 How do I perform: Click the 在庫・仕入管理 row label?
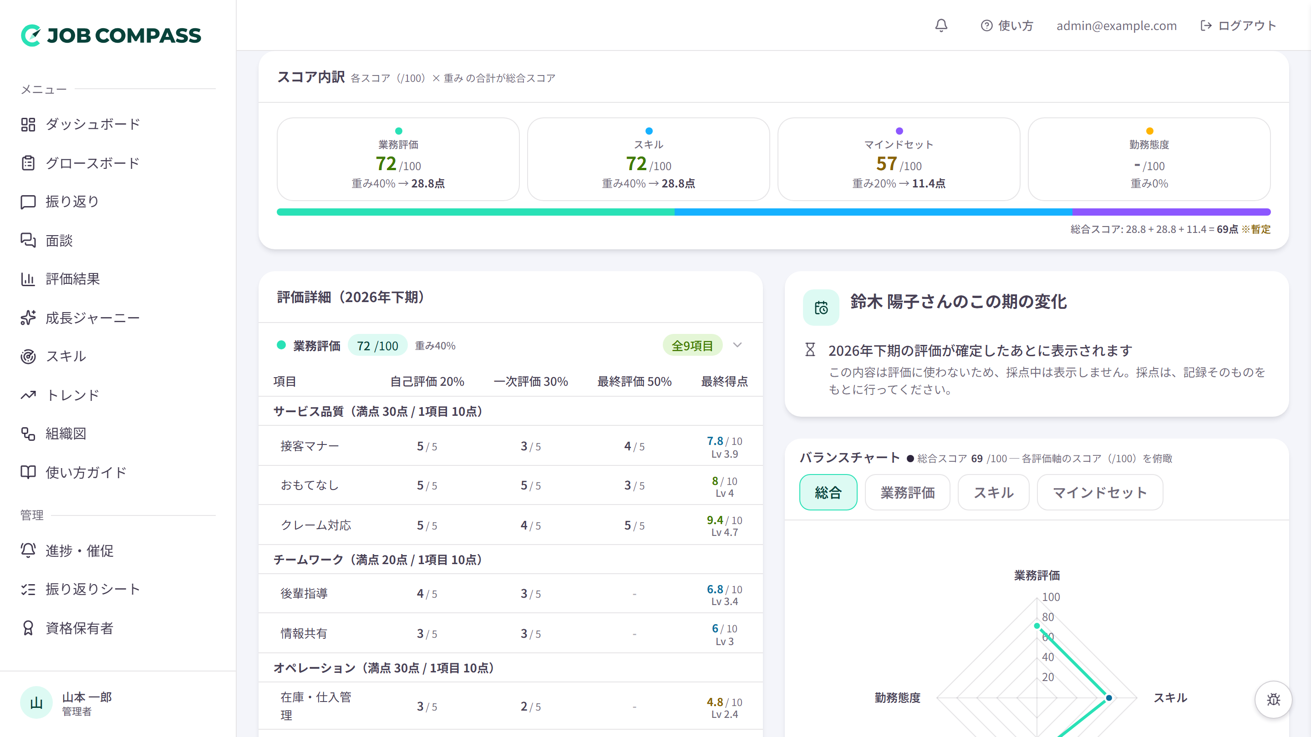(315, 706)
